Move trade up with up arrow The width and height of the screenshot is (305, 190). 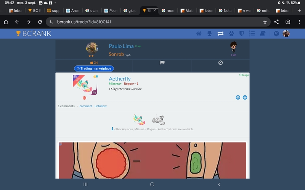click(238, 97)
